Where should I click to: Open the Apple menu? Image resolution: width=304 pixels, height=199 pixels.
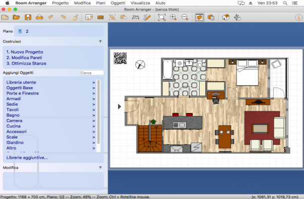(x=7, y=2)
